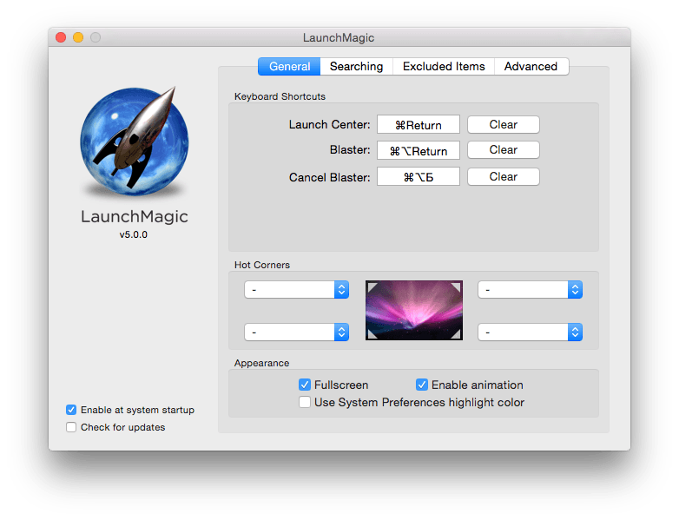Toggle the Enable animation checkbox
This screenshot has width=679, height=520.
click(x=422, y=385)
